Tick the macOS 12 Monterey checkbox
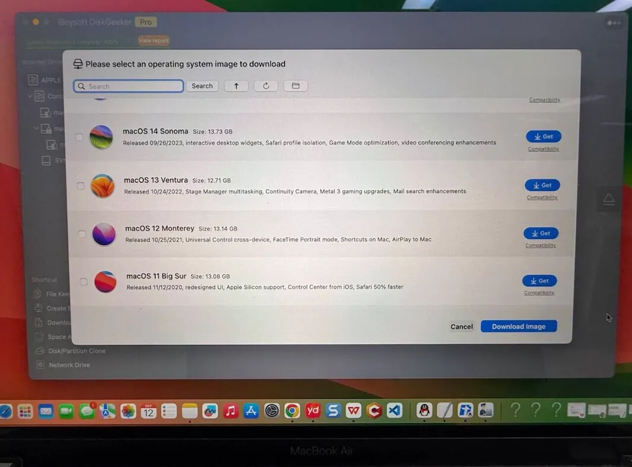This screenshot has height=467, width=632. coord(82,234)
